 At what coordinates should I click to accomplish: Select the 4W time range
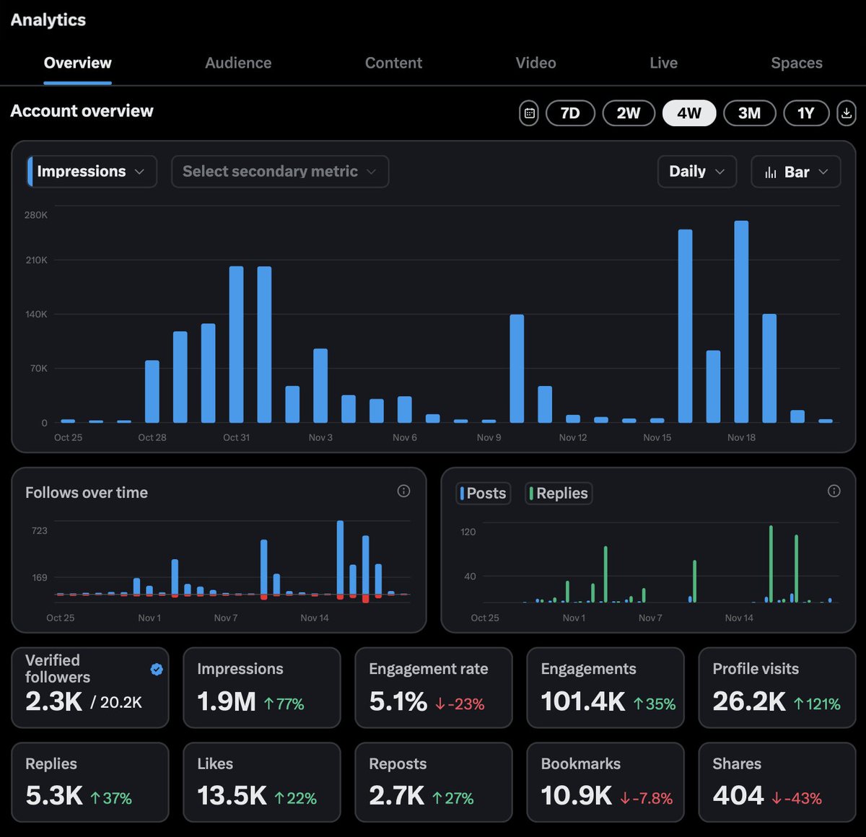coord(689,113)
